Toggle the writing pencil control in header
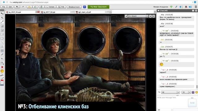This screenshot has height=111, width=198. 176,7
